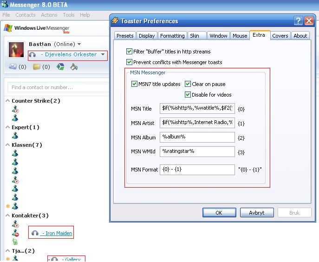The image size is (319, 262).
Task: Open the shared folders icon
Action: (x=37, y=66)
